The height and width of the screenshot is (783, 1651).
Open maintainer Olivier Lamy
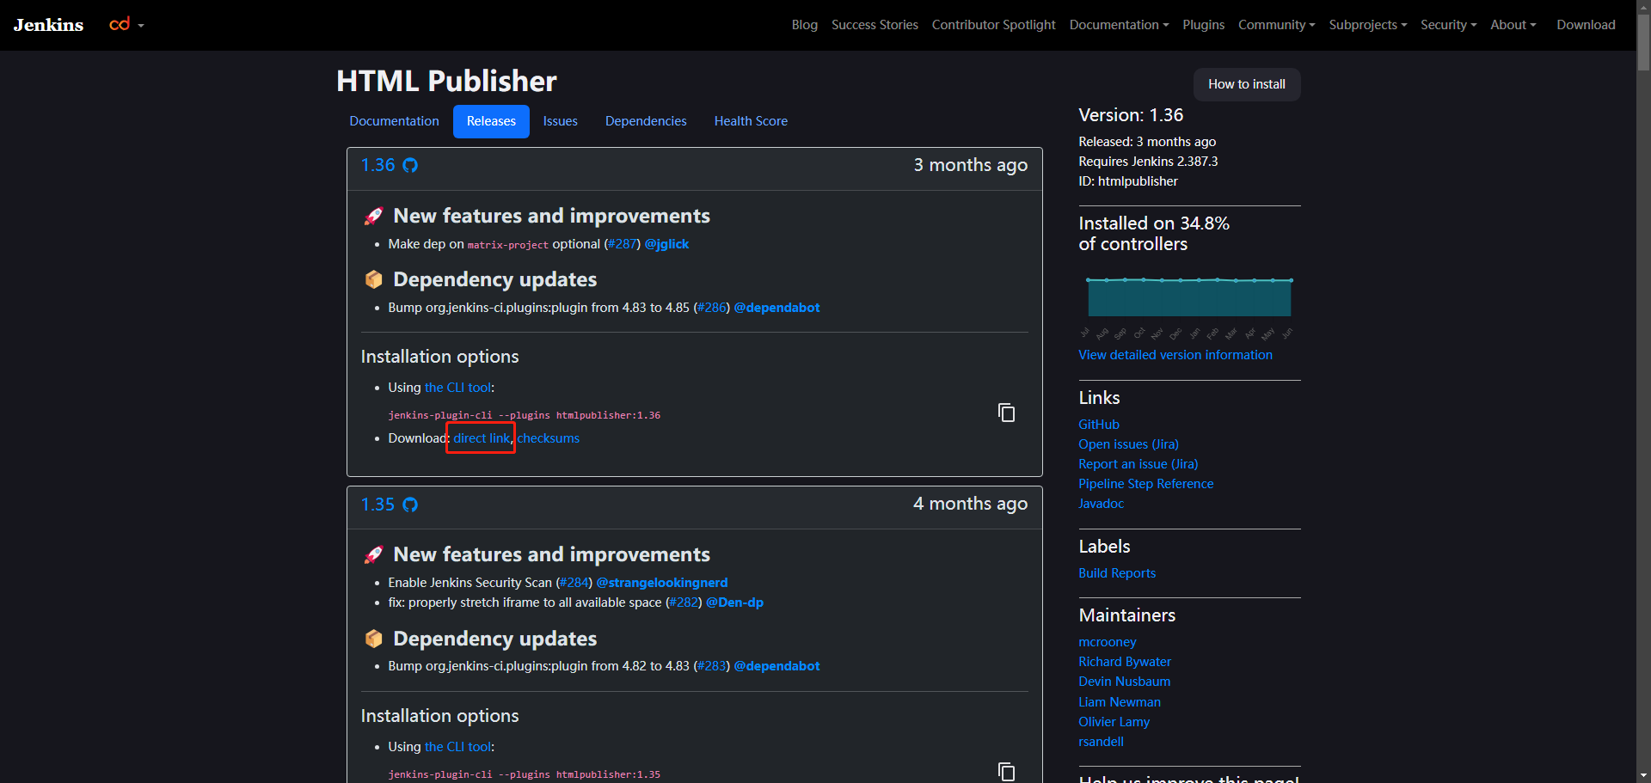(x=1114, y=722)
